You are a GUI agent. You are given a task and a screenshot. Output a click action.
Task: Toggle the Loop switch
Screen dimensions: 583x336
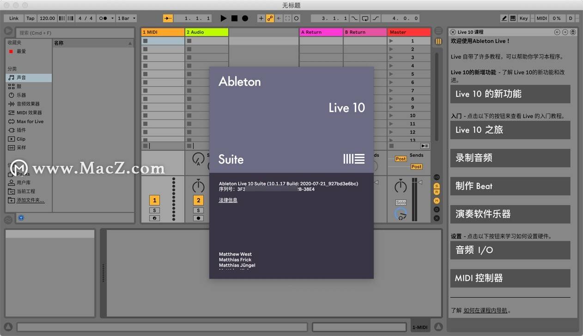pos(365,18)
